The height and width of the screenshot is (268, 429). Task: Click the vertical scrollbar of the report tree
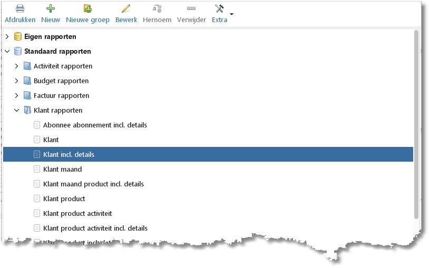point(416,124)
